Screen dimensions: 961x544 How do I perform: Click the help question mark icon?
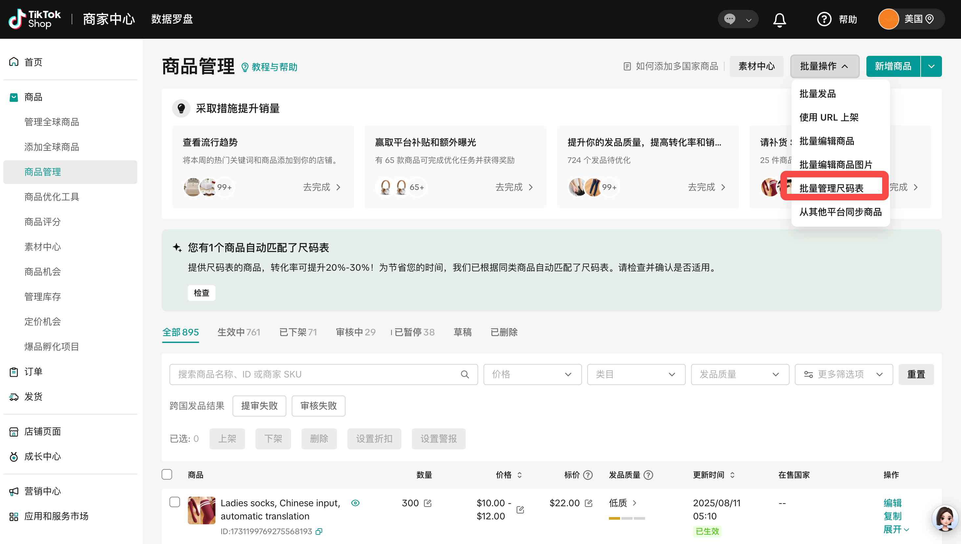(x=824, y=19)
